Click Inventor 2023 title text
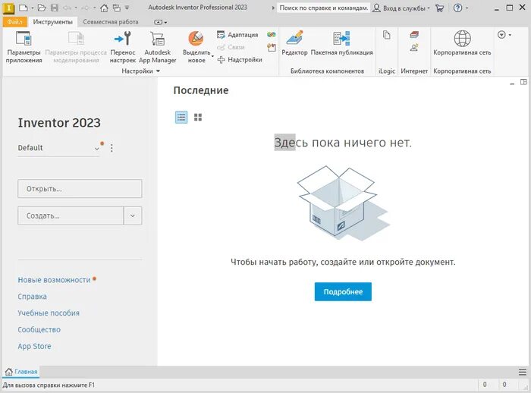 coord(59,123)
